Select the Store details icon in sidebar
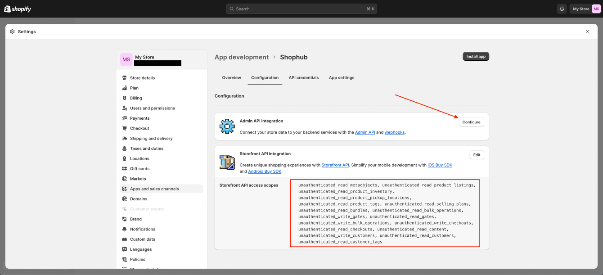This screenshot has width=603, height=275. 125,77
